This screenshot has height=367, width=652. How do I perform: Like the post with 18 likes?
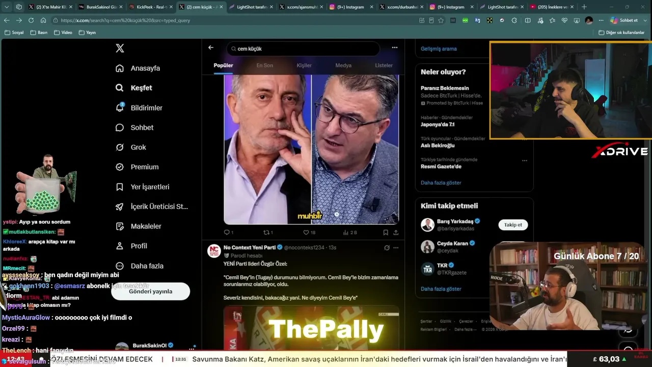309,232
